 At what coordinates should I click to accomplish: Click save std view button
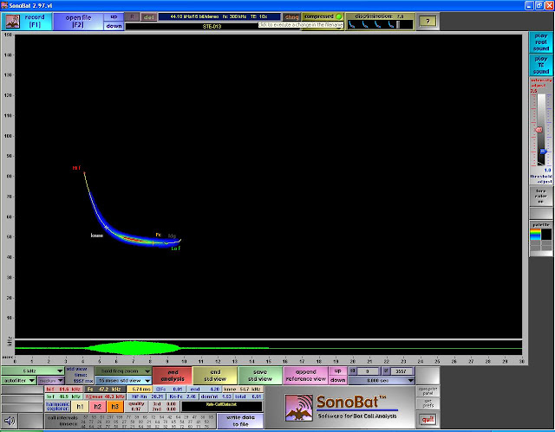coord(260,376)
